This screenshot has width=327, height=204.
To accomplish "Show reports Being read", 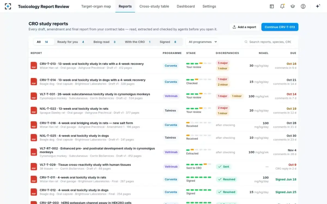I will [x=104, y=42].
